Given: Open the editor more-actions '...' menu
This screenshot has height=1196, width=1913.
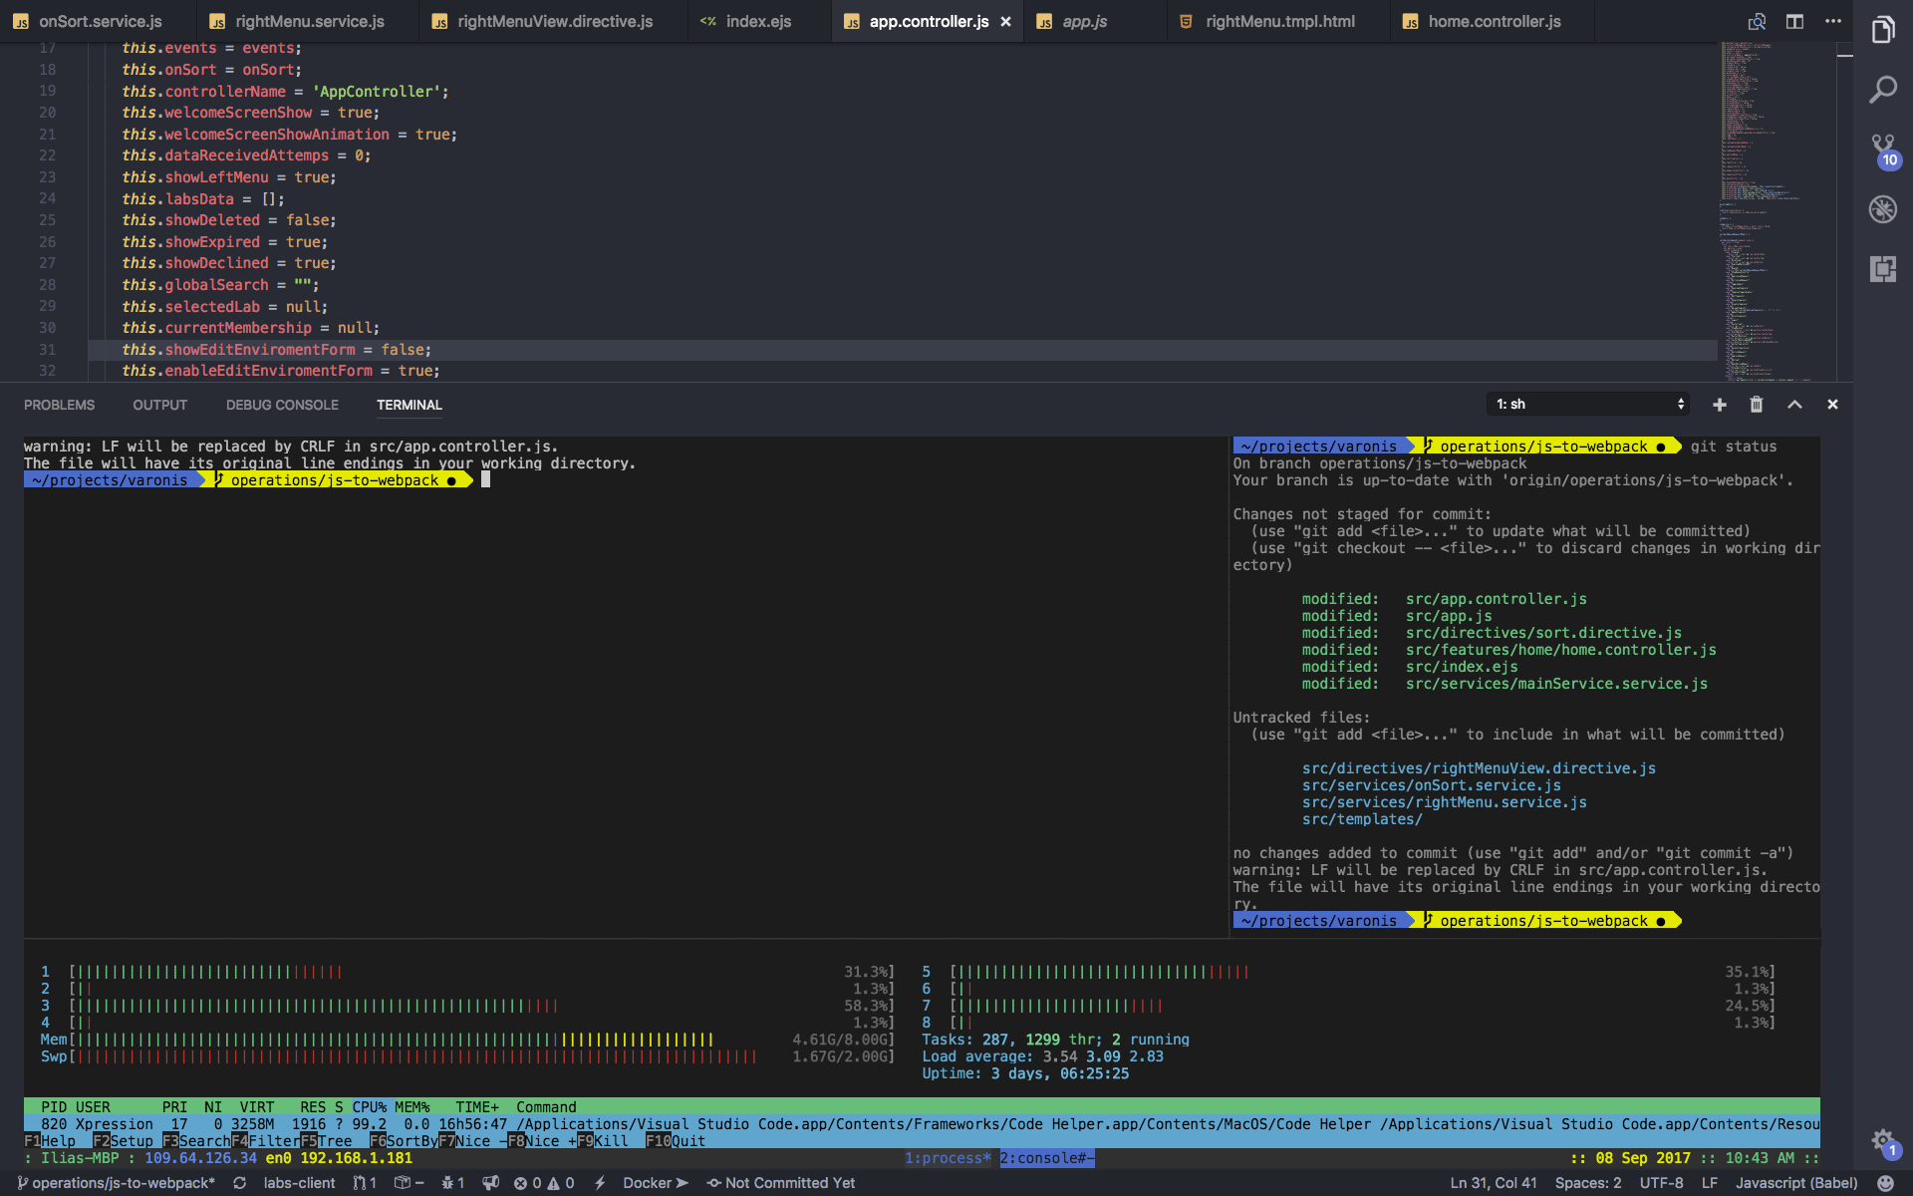Looking at the screenshot, I should [1831, 20].
